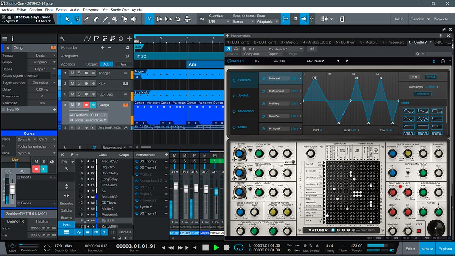
Task: Expand the Seguir acordes Desactivar dropdown
Action: (x=42, y=83)
